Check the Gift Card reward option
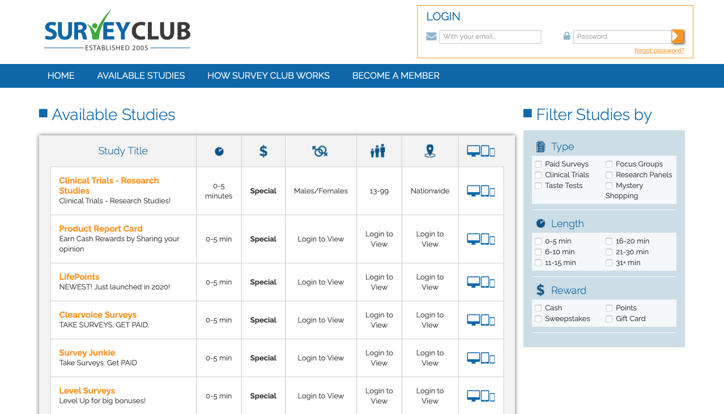 609,319
